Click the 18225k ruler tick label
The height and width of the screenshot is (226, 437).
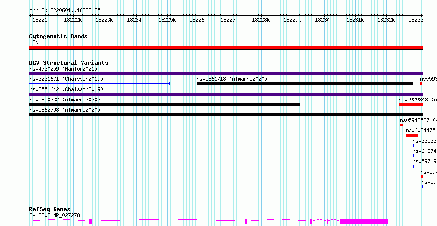(x=167, y=20)
